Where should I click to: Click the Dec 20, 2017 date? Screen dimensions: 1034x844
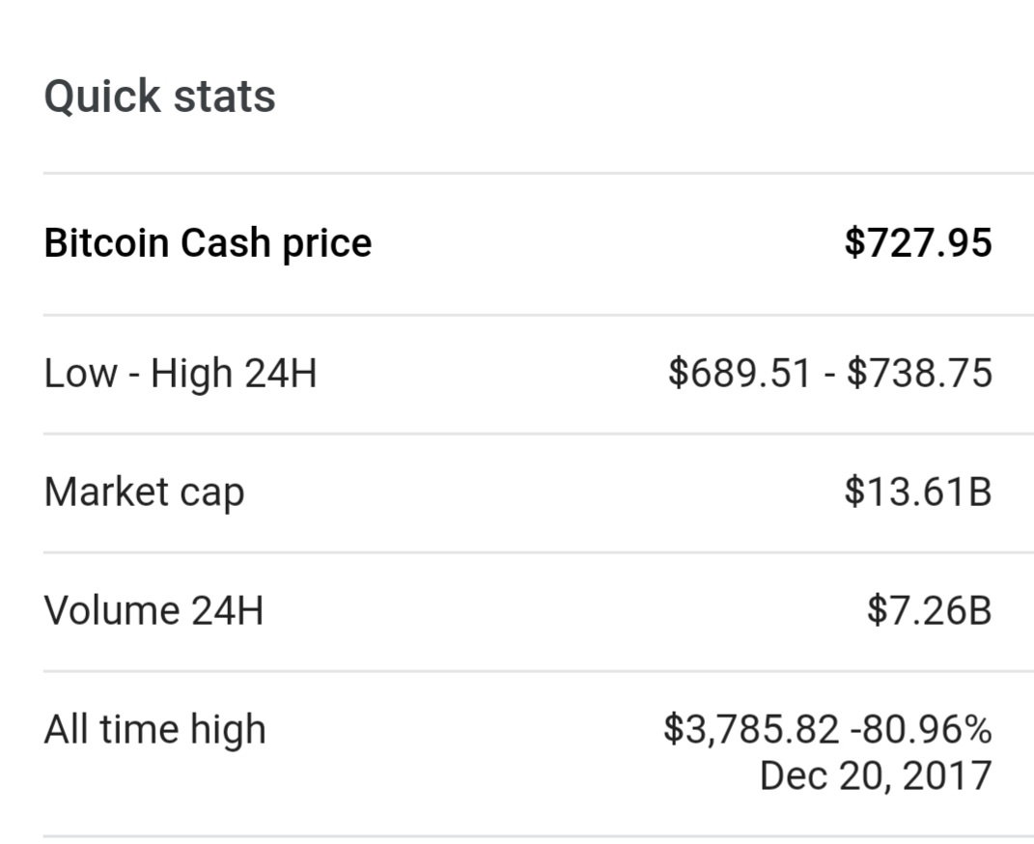876,775
